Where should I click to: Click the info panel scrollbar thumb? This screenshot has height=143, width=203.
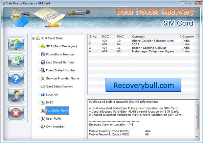click(197, 117)
